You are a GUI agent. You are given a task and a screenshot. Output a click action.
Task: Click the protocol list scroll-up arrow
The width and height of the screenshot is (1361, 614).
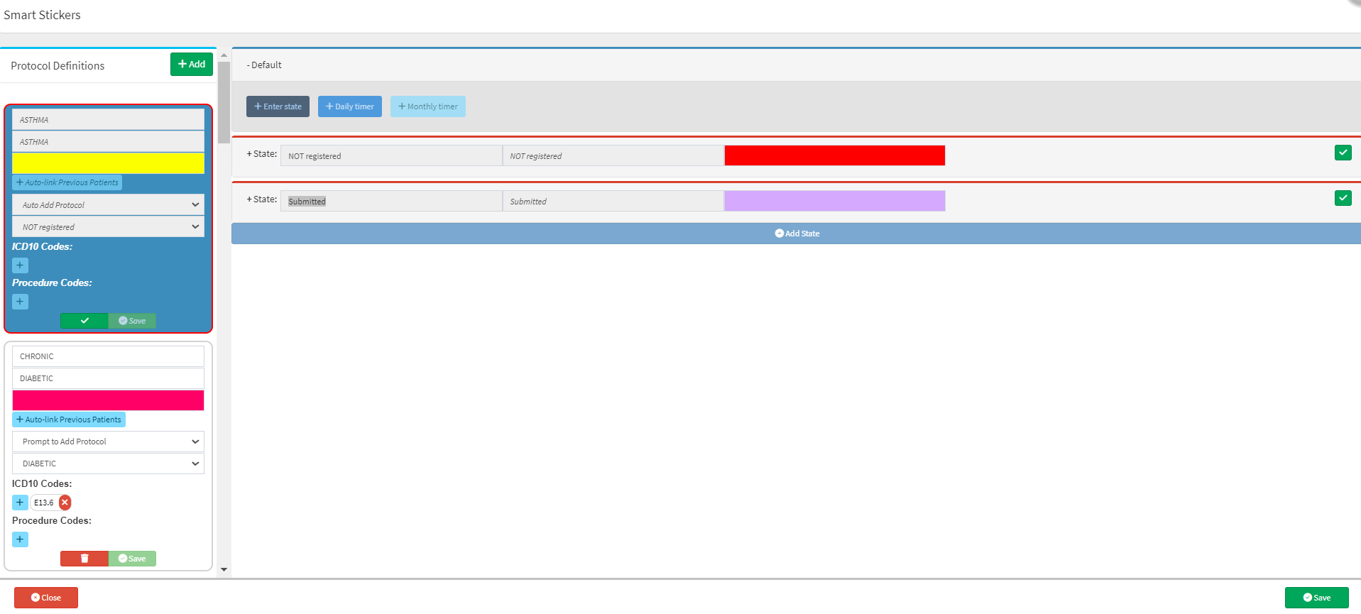pyautogui.click(x=224, y=55)
